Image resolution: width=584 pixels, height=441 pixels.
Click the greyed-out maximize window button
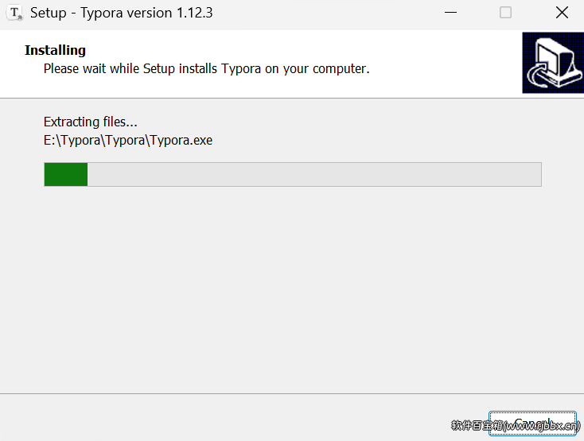pos(505,13)
